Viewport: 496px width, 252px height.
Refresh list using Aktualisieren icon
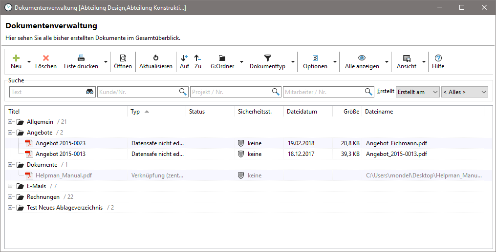pos(156,58)
